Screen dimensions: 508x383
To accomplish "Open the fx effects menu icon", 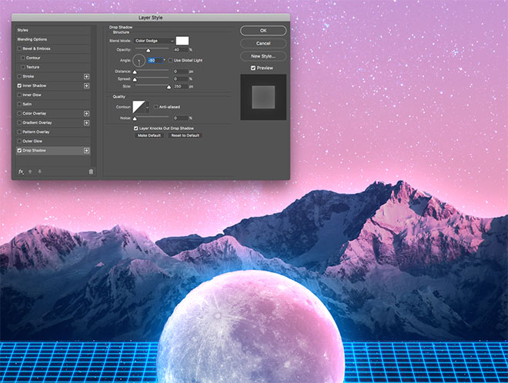I will (x=21, y=172).
